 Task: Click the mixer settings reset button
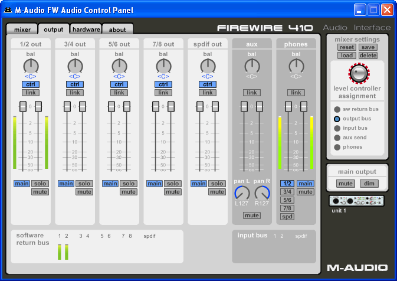point(347,47)
